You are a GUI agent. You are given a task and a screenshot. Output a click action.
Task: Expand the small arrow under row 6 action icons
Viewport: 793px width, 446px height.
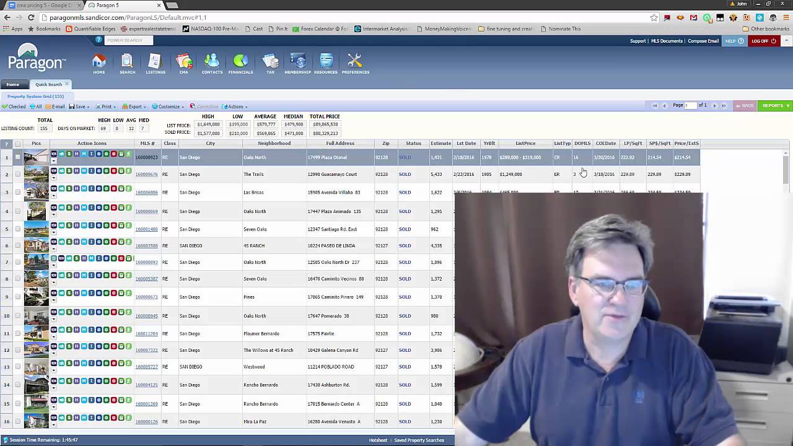pos(54,249)
